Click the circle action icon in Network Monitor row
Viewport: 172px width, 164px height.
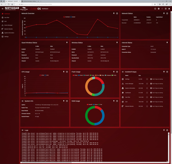click(x=147, y=106)
